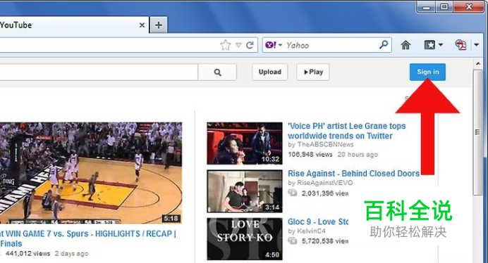Click the playlist icon beside 2,031,396 views
The height and width of the screenshot is (263, 488).
pos(293,193)
